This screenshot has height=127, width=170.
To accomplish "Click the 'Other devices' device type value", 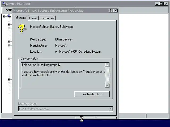I will (x=64, y=39).
